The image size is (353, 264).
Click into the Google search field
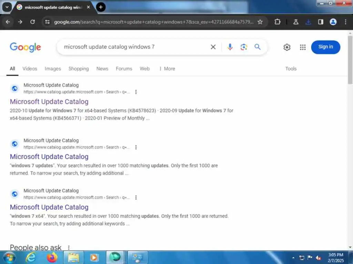[x=135, y=47]
